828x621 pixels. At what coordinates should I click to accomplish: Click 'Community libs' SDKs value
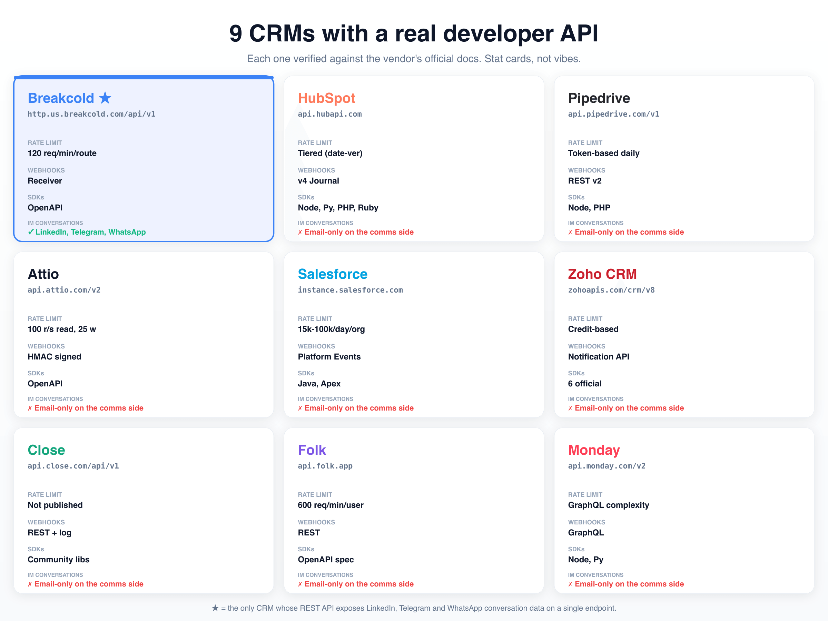[x=58, y=560]
